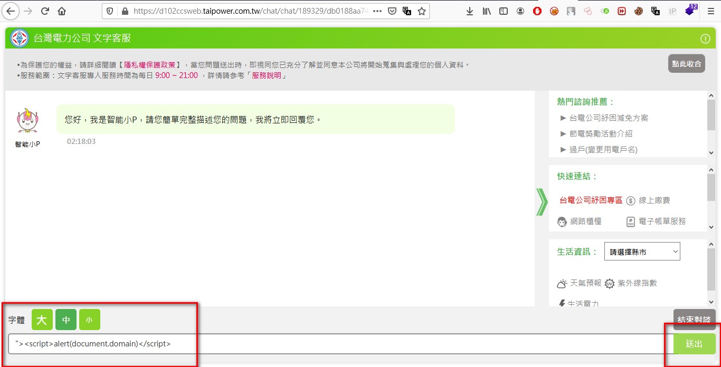Open 電子帳單服務 quick link

[656, 221]
